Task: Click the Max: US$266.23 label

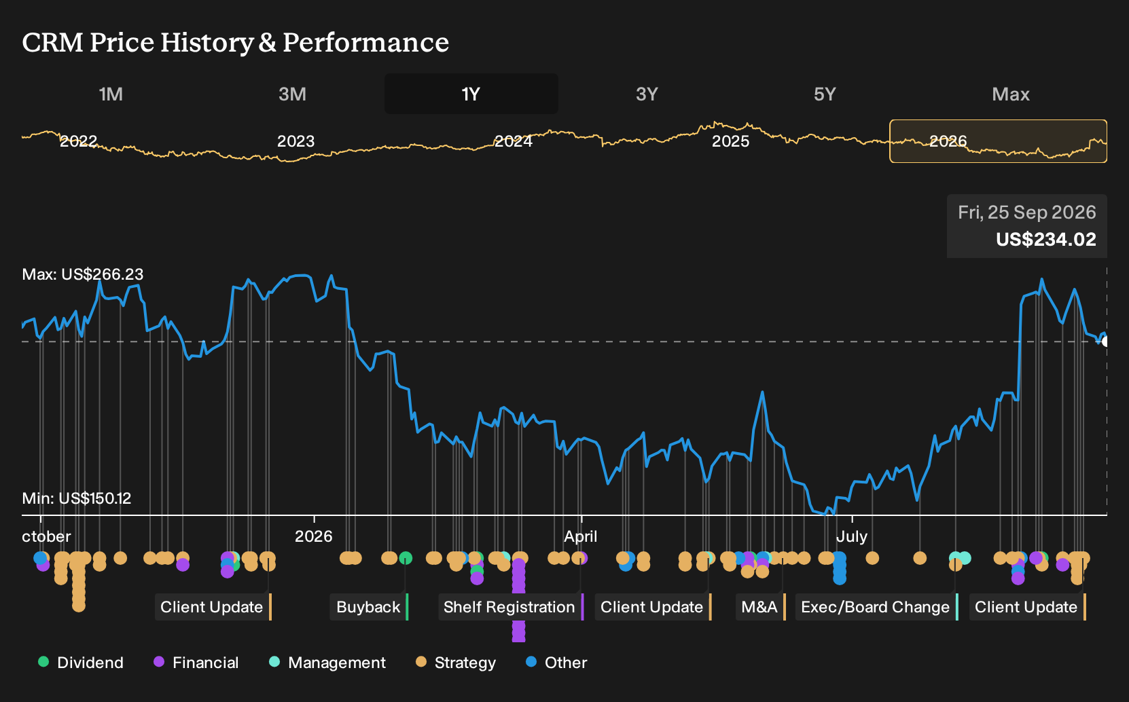Action: coord(83,274)
